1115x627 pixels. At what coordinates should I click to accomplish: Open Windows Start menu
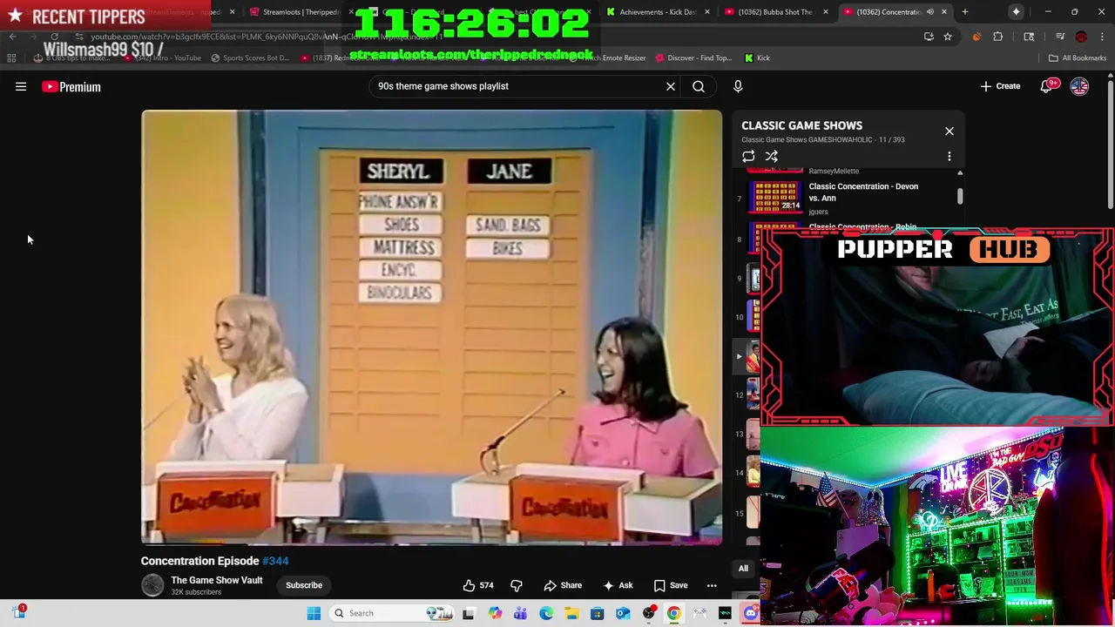click(314, 613)
